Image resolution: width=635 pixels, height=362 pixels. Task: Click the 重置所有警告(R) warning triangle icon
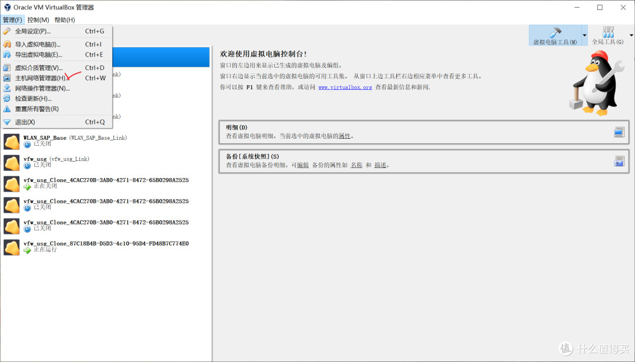coord(7,109)
